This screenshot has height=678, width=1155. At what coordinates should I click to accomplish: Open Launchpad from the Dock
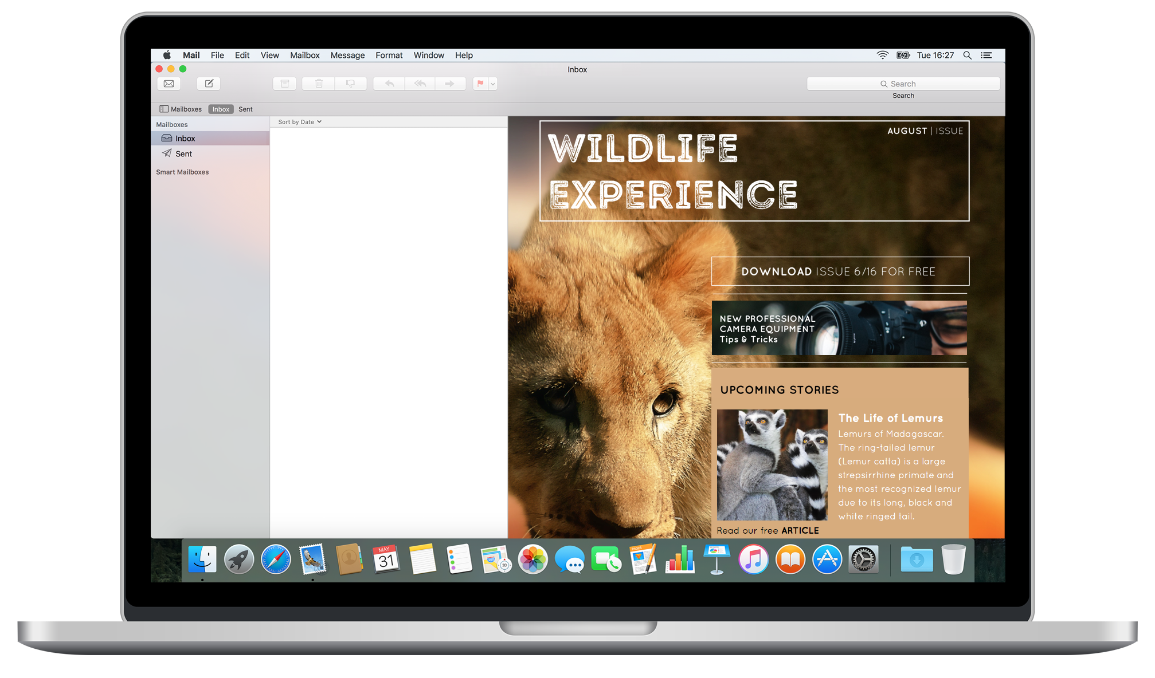pyautogui.click(x=239, y=559)
